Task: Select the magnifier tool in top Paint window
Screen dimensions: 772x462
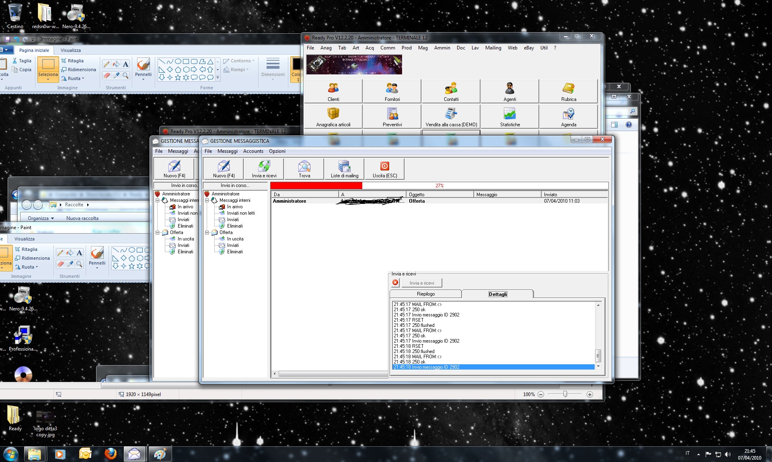Action: click(x=126, y=75)
